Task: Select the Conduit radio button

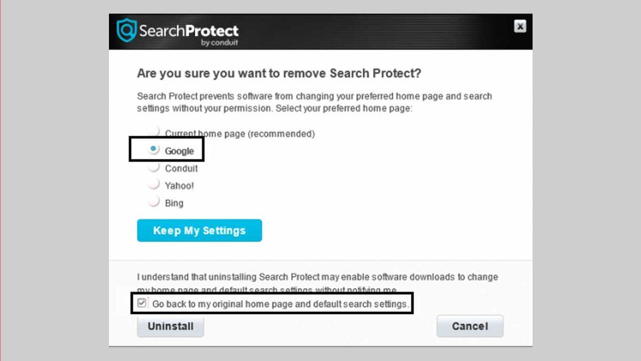Action: [x=154, y=167]
